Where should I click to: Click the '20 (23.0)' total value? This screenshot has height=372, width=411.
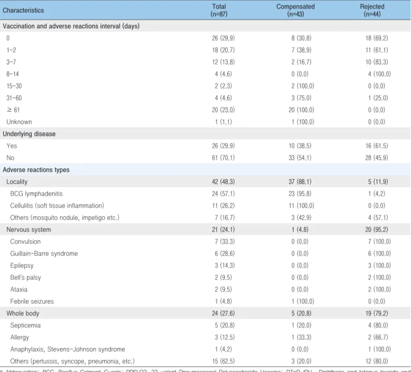tap(224, 110)
